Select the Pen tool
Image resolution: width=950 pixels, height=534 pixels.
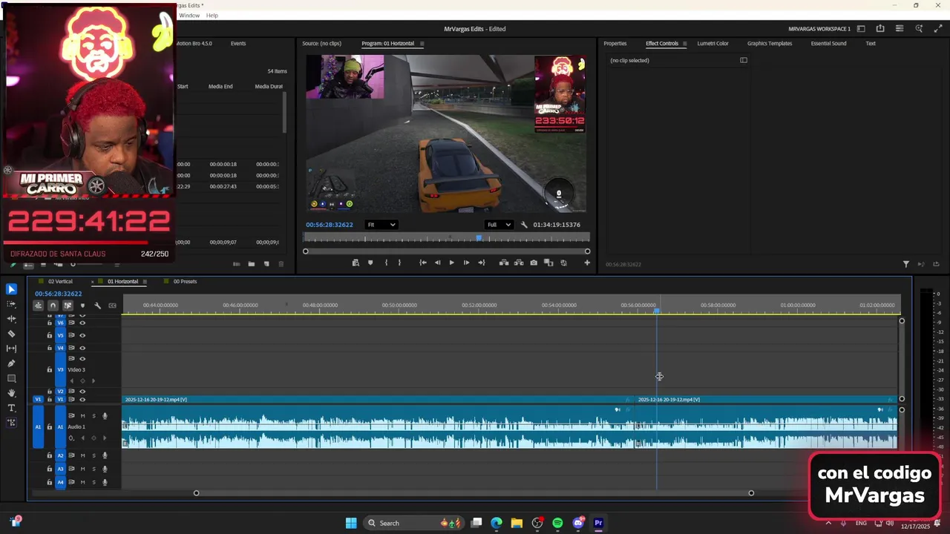[11, 363]
